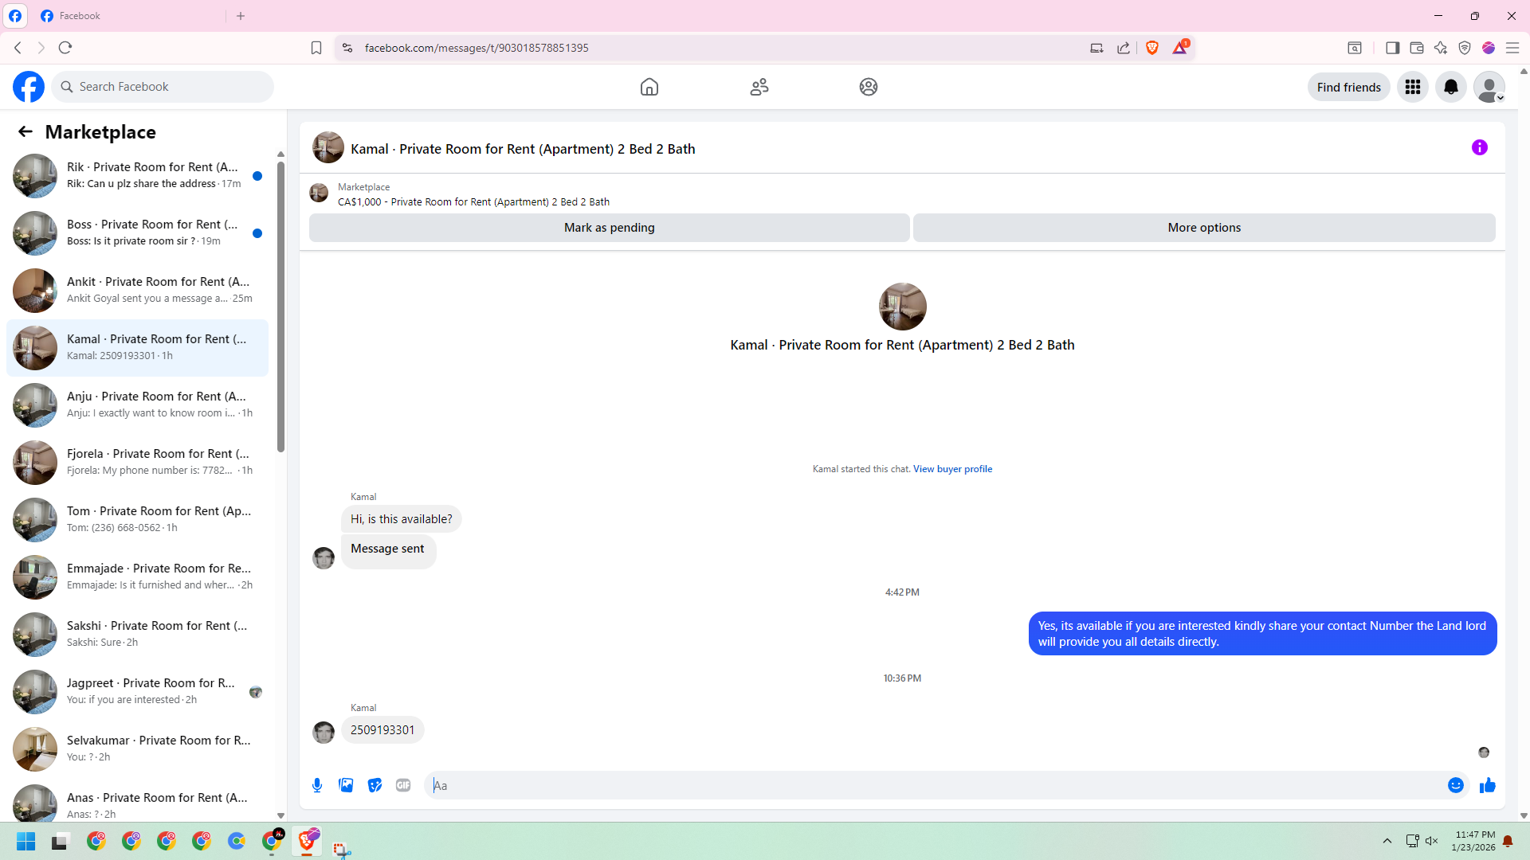Open the View buyer profile link
Viewport: 1530px width, 860px height.
[x=952, y=469]
